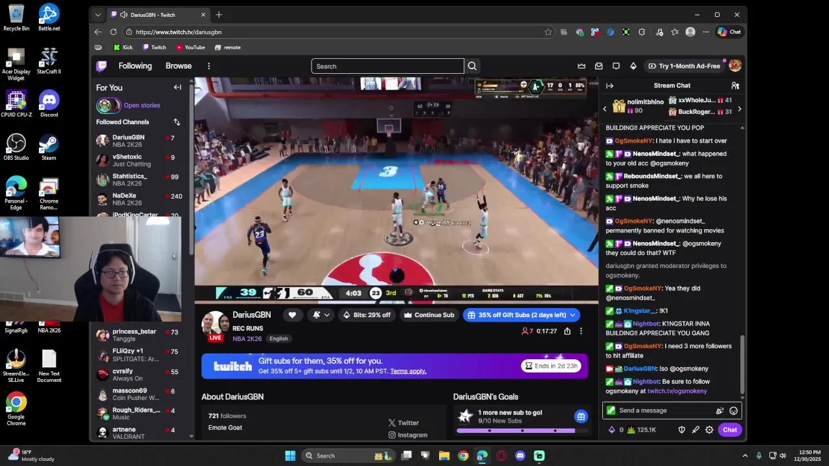This screenshot has height=466, width=829.
Task: Collapse the Stream Chat panel
Action: click(x=609, y=85)
